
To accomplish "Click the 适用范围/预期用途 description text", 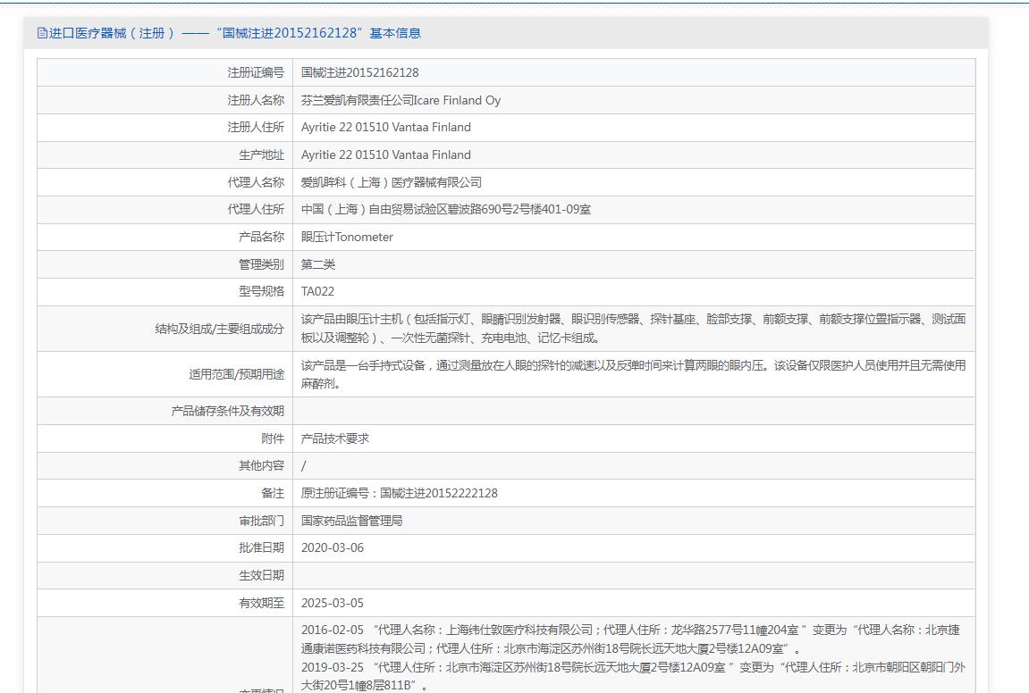I will [x=632, y=374].
